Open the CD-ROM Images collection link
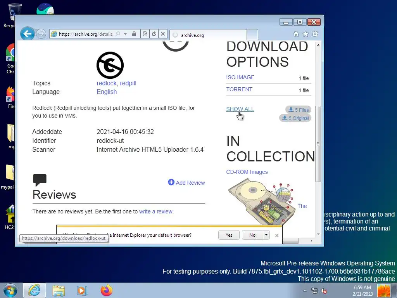Viewport: 397px width, 298px height. [x=247, y=172]
